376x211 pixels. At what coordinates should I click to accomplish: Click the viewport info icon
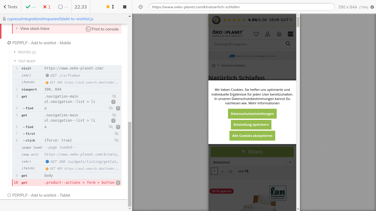(x=372, y=7)
